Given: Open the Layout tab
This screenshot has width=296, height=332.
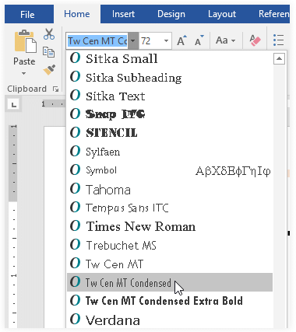Looking at the screenshot, I should (222, 14).
